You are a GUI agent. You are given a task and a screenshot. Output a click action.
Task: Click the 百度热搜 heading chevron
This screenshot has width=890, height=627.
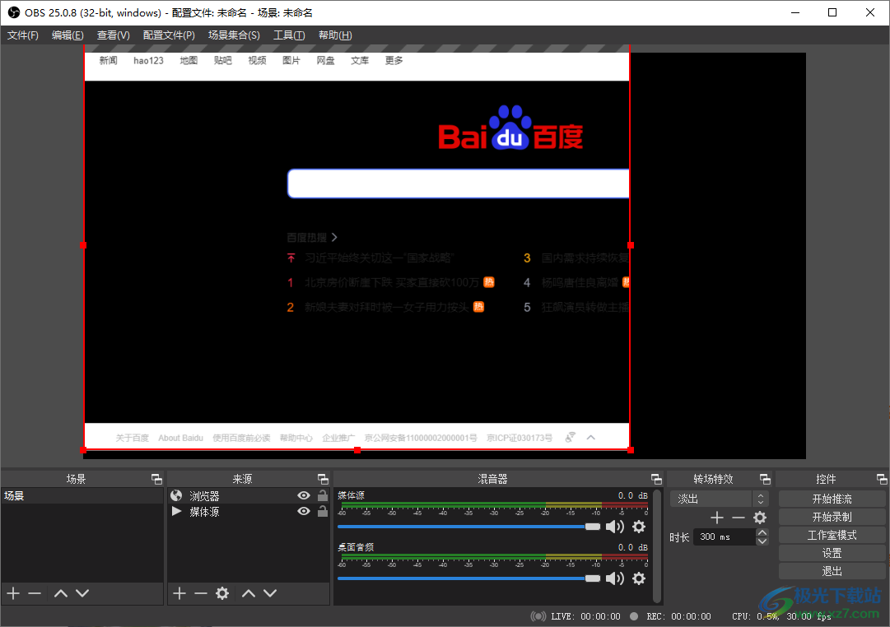click(x=334, y=237)
